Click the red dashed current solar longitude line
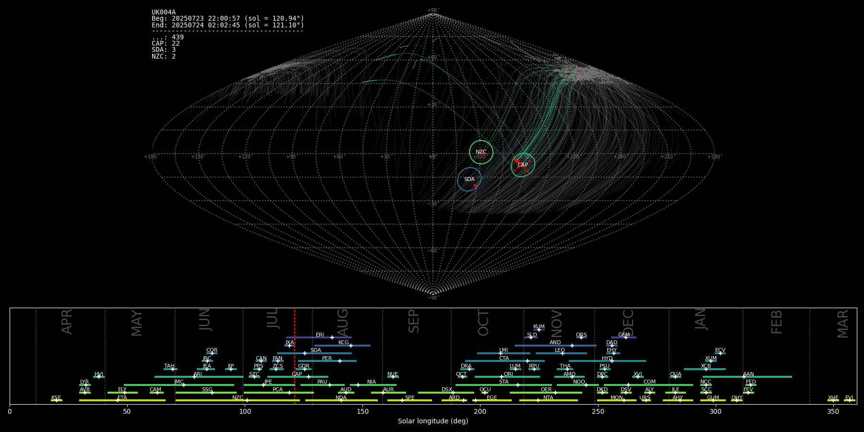This screenshot has height=432, width=864. click(x=295, y=356)
